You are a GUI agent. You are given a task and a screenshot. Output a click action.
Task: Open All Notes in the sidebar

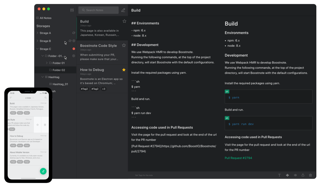click(x=44, y=18)
